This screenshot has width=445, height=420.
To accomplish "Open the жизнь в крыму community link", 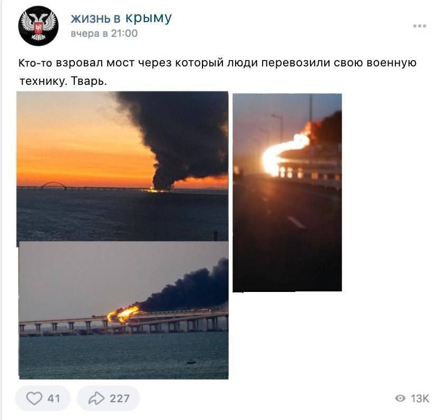I will [121, 18].
